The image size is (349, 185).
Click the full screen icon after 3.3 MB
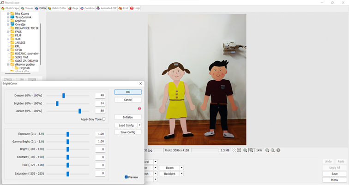click(239, 150)
